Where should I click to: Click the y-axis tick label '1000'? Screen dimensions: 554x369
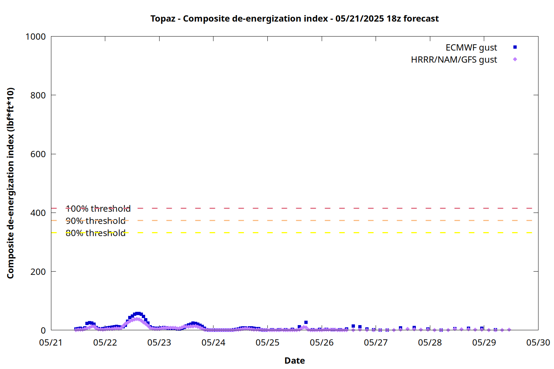coord(35,37)
